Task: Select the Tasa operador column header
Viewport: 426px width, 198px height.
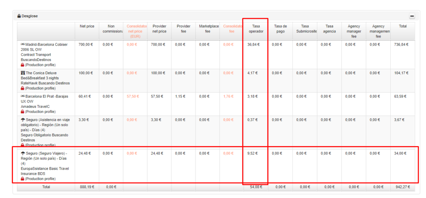Action: click(x=255, y=29)
